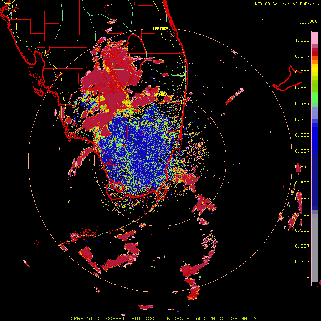The width and height of the screenshot is (321, 321).
Task: Select the 0.627 color scale value
Action: pyautogui.click(x=302, y=151)
